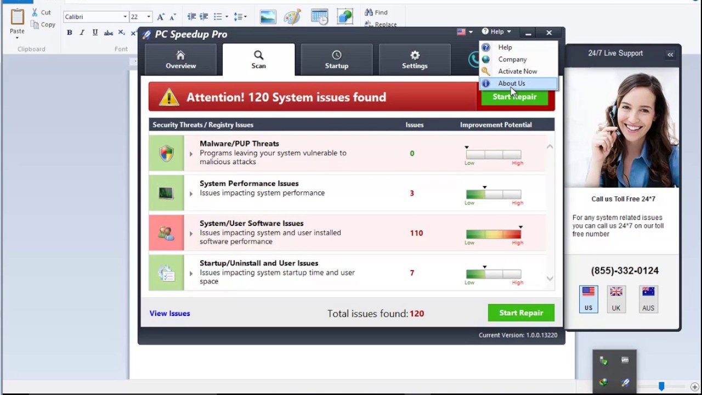Click Copy in WordPad clipboard group
The width and height of the screenshot is (702, 395).
click(x=43, y=24)
